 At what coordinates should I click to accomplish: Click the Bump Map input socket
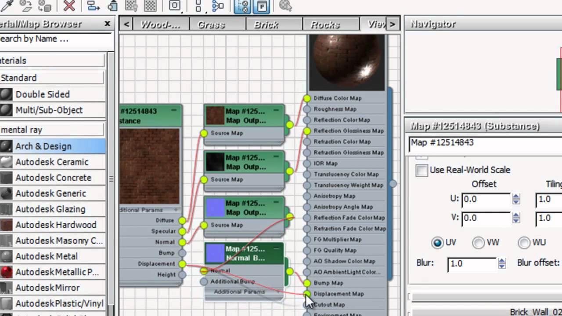306,283
